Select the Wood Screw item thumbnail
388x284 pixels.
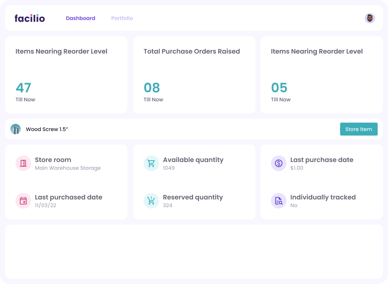pyautogui.click(x=16, y=129)
